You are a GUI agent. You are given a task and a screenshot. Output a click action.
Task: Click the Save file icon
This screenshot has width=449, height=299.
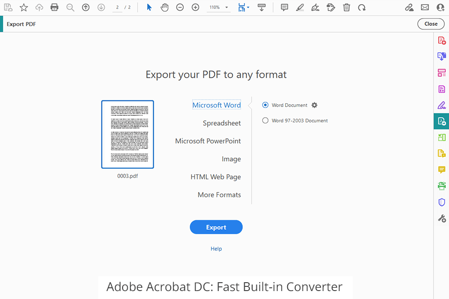pyautogui.click(x=8, y=7)
